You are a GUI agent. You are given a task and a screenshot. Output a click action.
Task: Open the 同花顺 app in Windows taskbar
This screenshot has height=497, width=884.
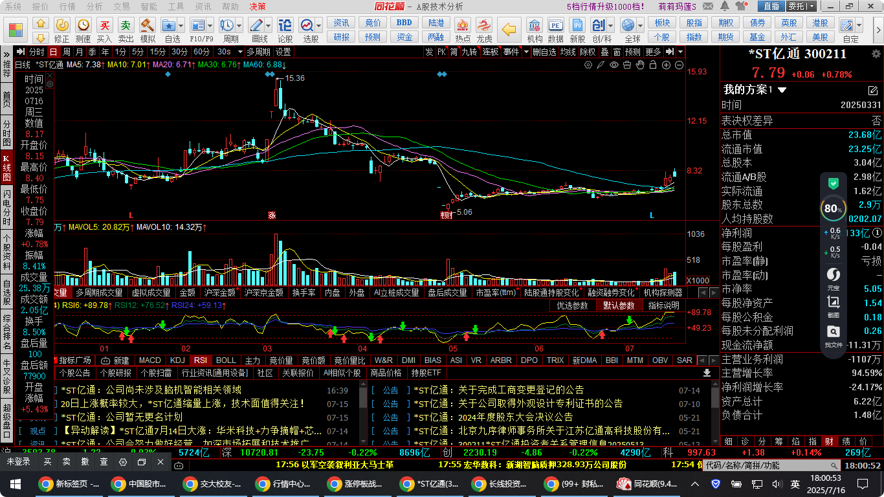[646, 483]
